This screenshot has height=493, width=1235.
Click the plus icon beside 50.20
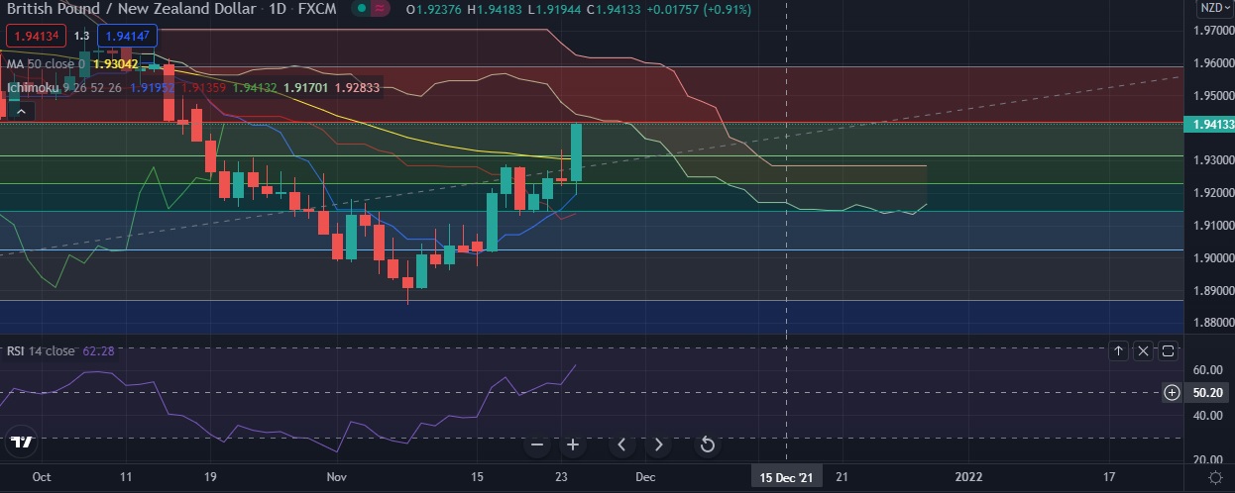pyautogui.click(x=1172, y=392)
